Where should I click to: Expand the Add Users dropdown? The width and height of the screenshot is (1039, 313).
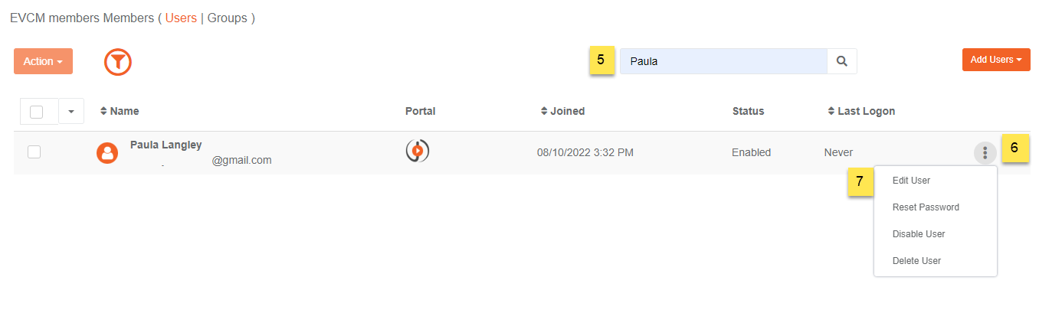pos(996,60)
